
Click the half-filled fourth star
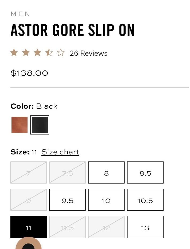49,53
